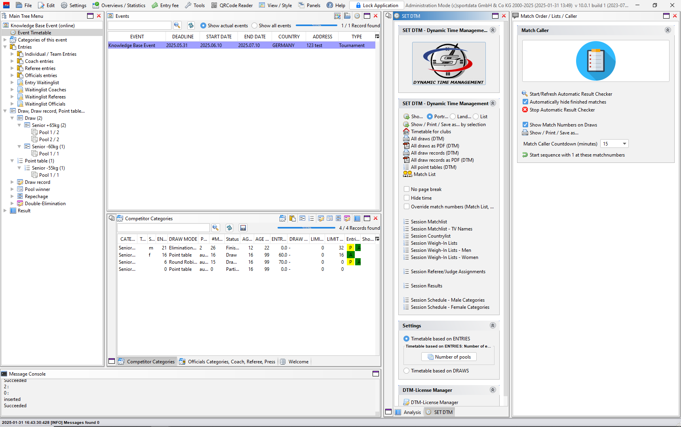Click the refresh icon in Competitor Categories
681x427 pixels.
coord(229,228)
